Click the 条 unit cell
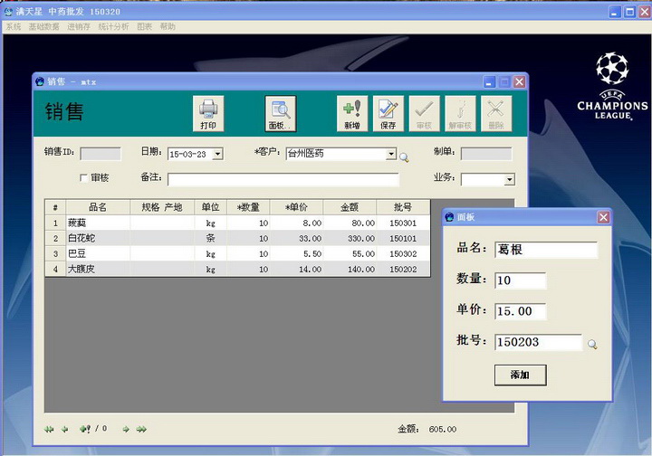652x456 pixels. pyautogui.click(x=211, y=238)
